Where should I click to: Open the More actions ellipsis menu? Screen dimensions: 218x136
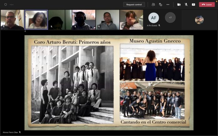tap(168, 4)
